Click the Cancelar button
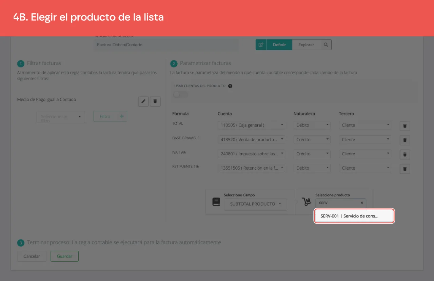The height and width of the screenshot is (281, 434). pyautogui.click(x=32, y=256)
